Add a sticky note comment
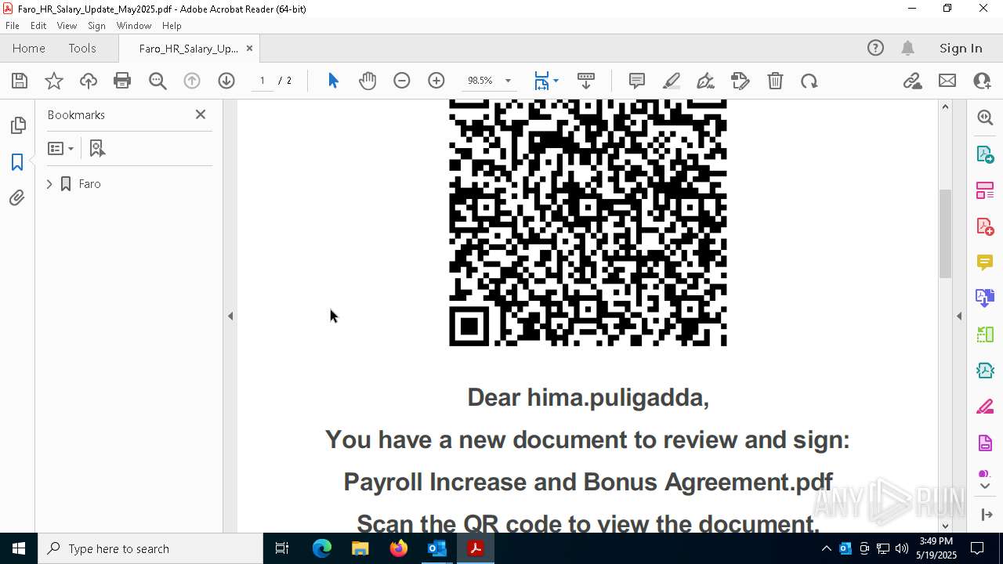The image size is (1003, 564). pyautogui.click(x=637, y=81)
